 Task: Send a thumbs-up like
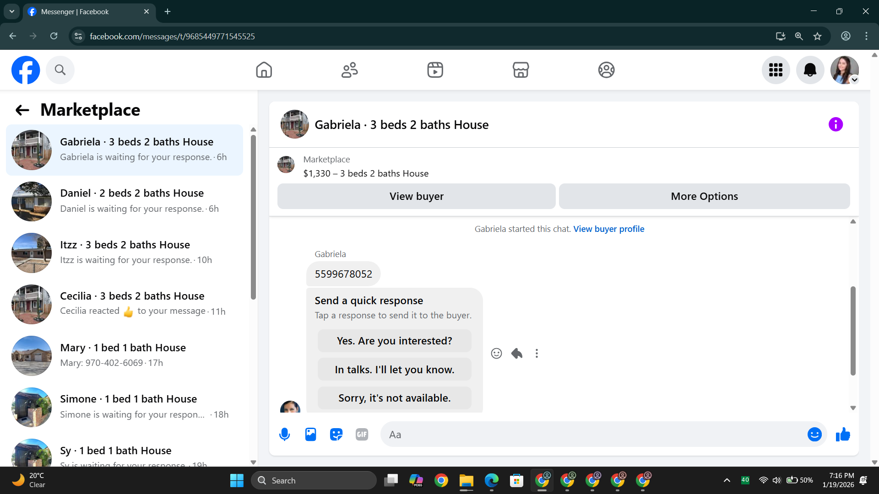pos(843,435)
